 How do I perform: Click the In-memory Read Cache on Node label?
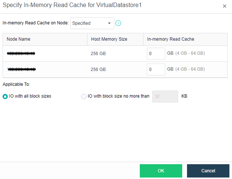(35, 23)
